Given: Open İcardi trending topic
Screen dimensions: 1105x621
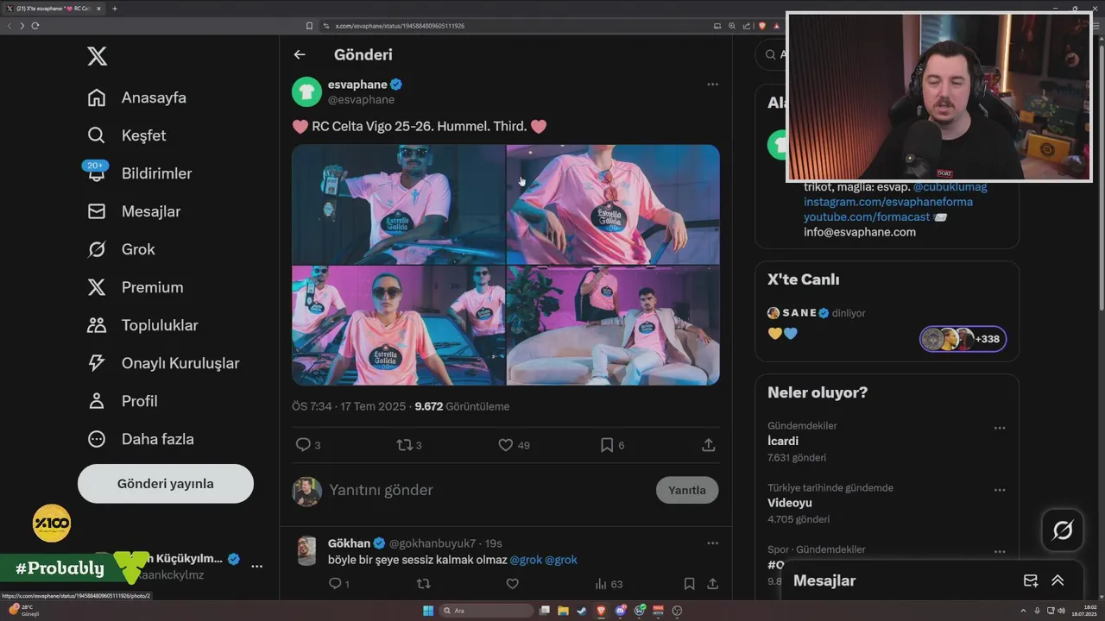Looking at the screenshot, I should pyautogui.click(x=783, y=441).
